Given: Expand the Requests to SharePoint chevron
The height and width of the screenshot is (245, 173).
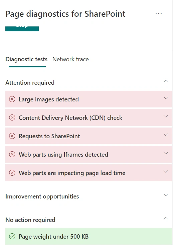Looking at the screenshot, I should click(166, 135).
